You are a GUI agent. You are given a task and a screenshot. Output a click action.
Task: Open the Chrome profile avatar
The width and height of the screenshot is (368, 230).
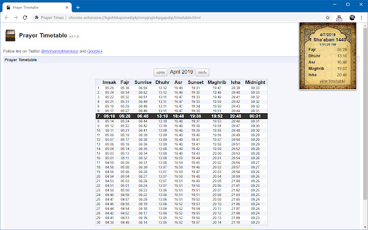point(351,18)
